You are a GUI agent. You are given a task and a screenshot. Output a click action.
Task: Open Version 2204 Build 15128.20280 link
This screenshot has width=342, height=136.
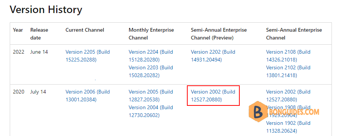pyautogui.click(x=151, y=56)
